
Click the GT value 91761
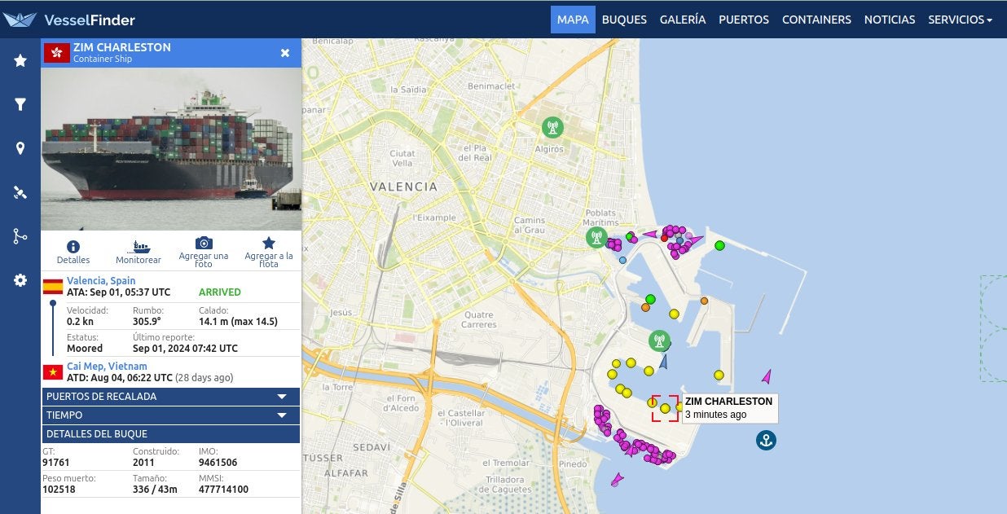(x=57, y=463)
